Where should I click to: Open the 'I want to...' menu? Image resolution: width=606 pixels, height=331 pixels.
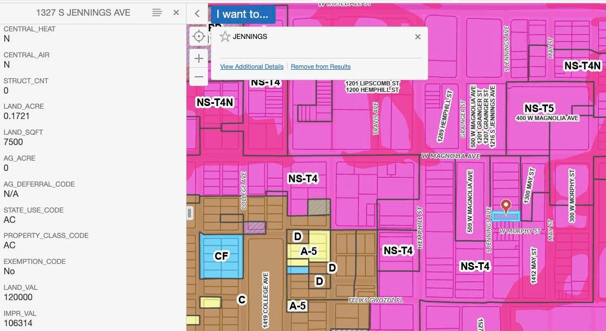tap(242, 15)
